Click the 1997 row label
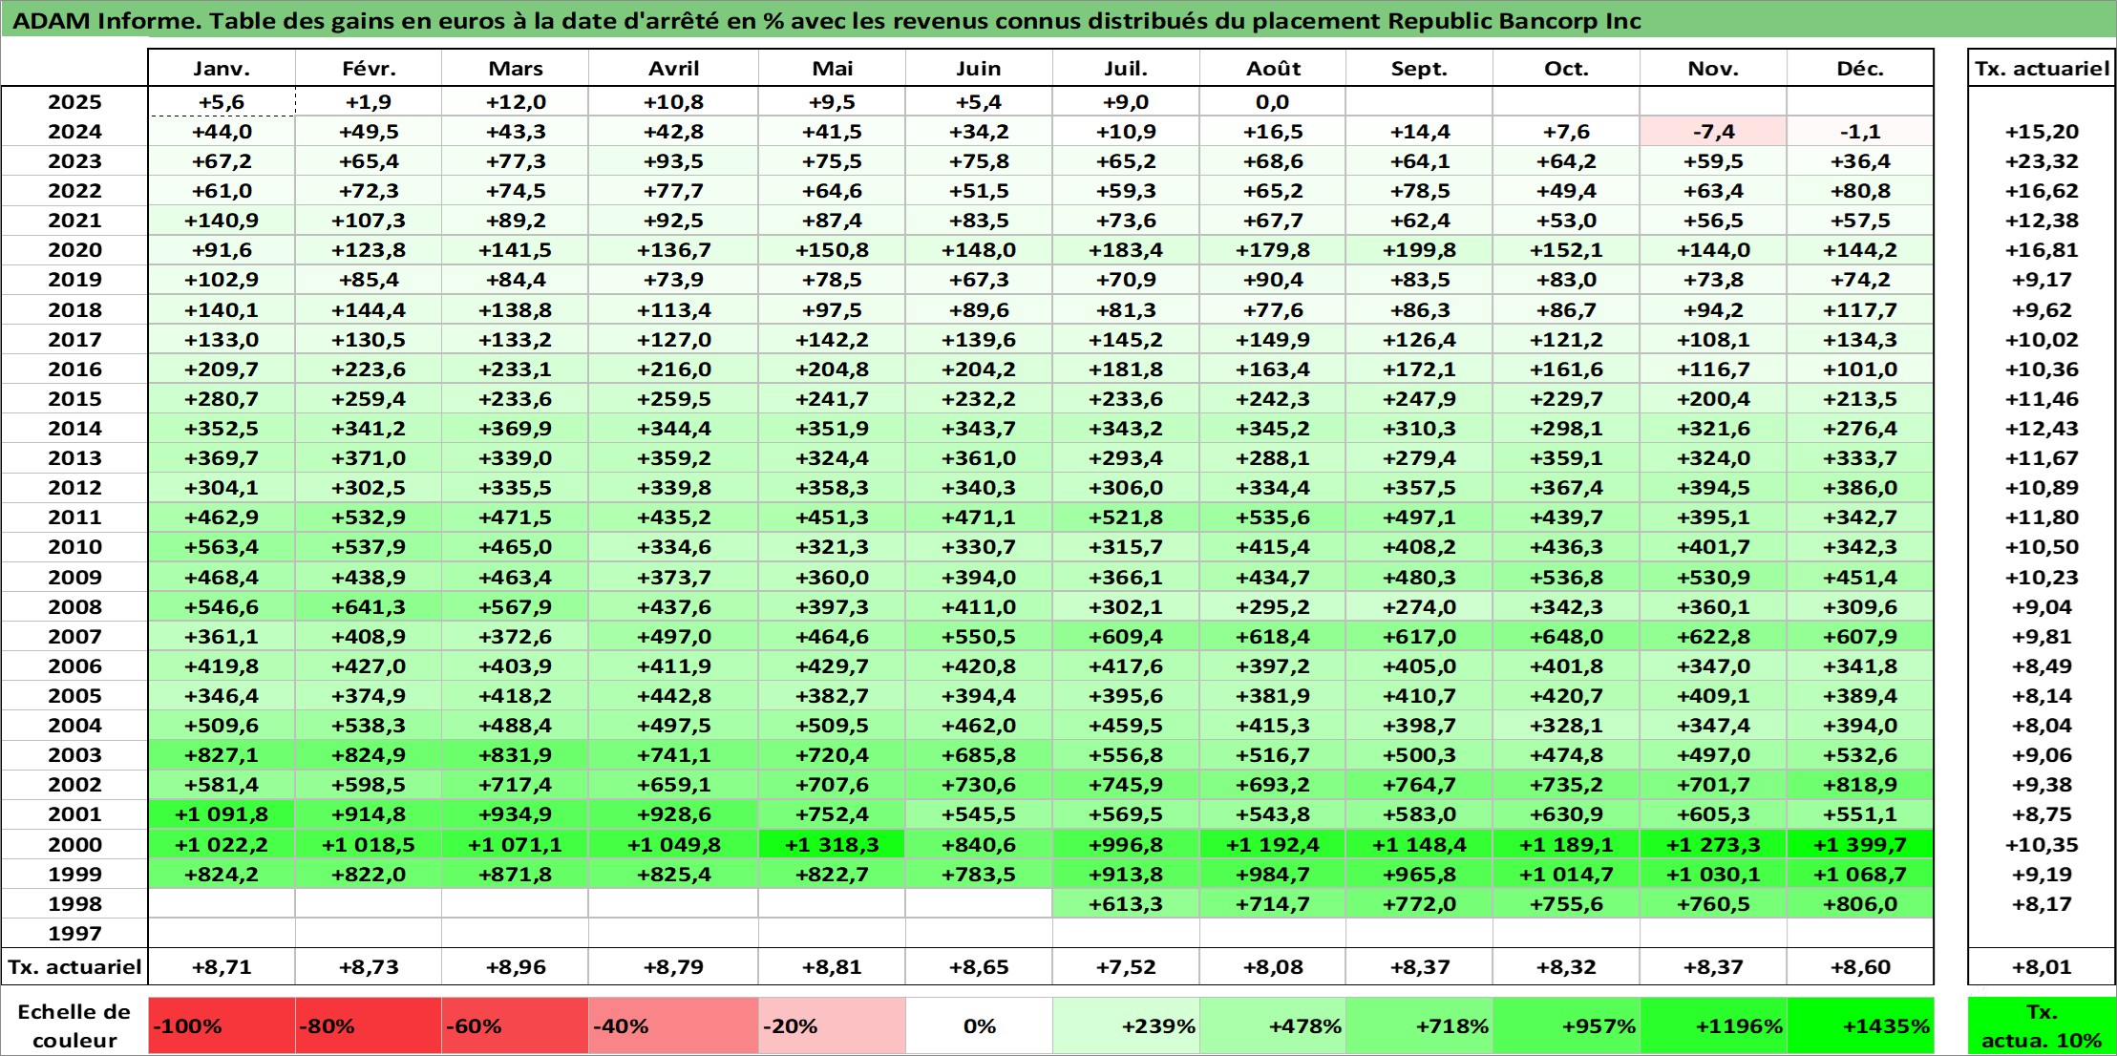The height and width of the screenshot is (1056, 2117). [74, 934]
